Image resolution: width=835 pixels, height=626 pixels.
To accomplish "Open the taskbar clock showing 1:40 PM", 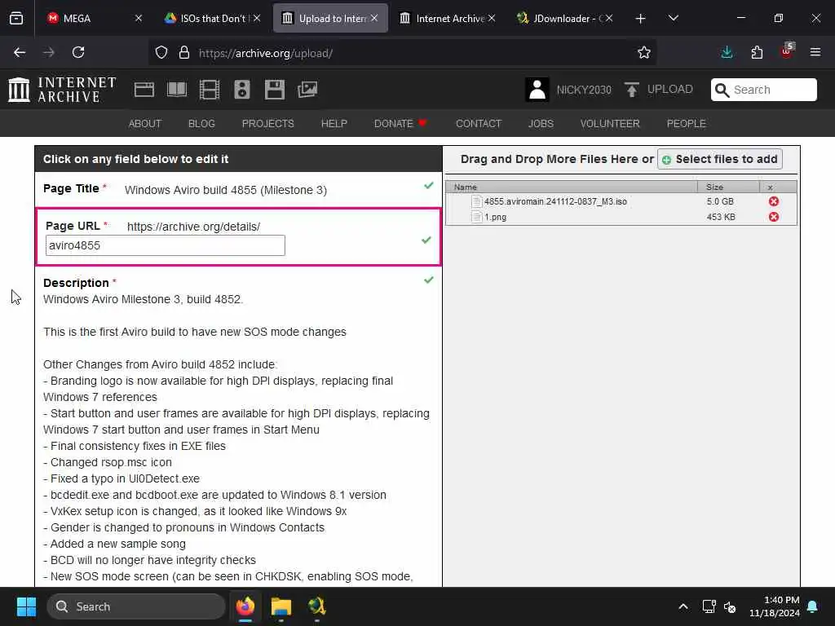I will click(x=775, y=606).
